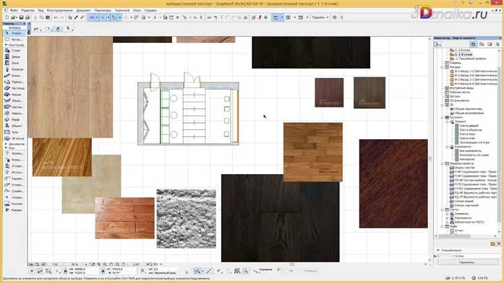Select the Door (Дверь) tool

click(x=14, y=56)
